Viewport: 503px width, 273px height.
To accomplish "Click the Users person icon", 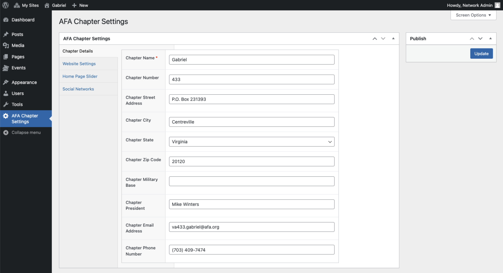I will 6,93.
